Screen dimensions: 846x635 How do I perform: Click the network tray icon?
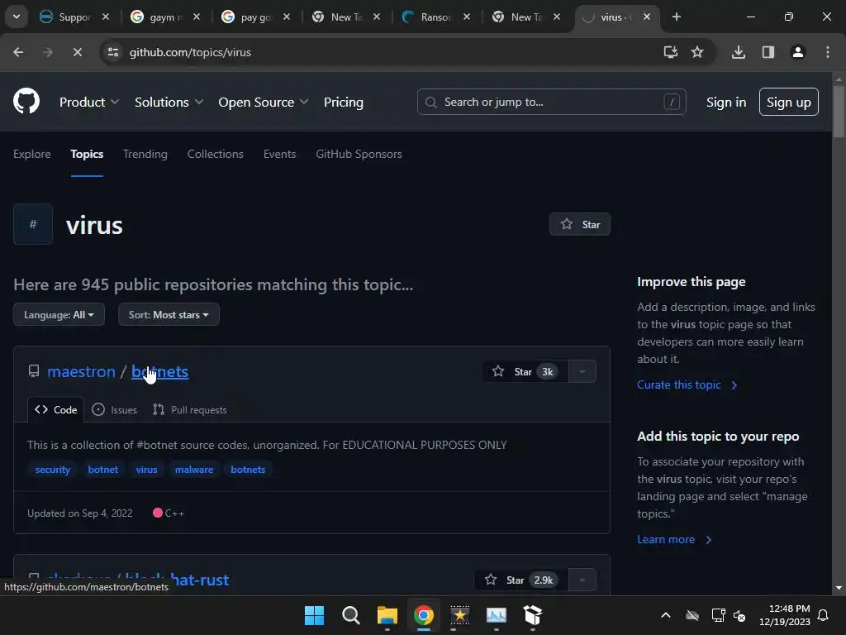pos(718,615)
